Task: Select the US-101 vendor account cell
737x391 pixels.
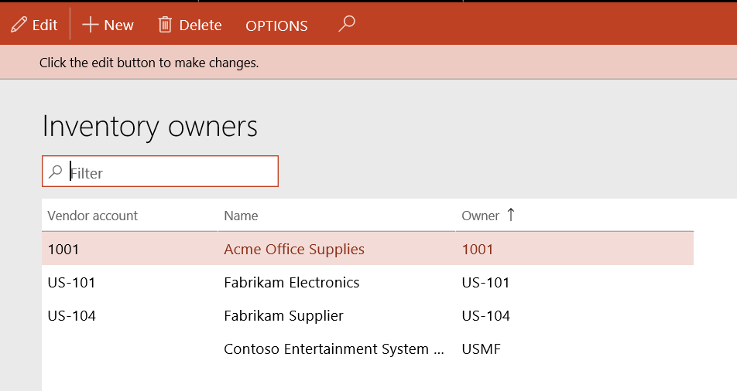Action: click(x=72, y=283)
